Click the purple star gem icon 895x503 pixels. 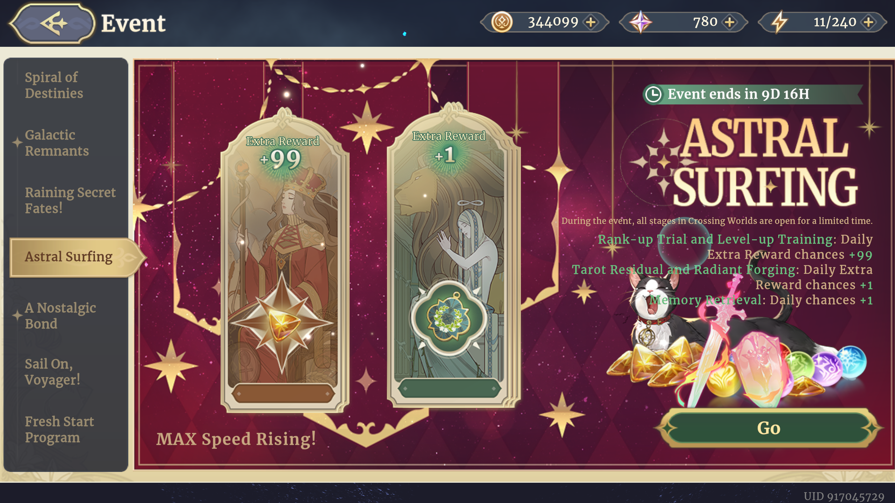click(x=640, y=22)
